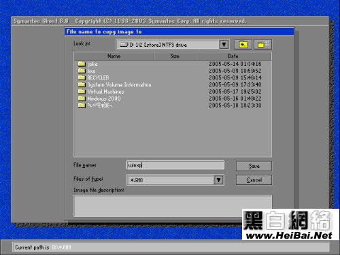Focus the File name input field
The height and width of the screenshot is (255, 340).
coord(175,165)
